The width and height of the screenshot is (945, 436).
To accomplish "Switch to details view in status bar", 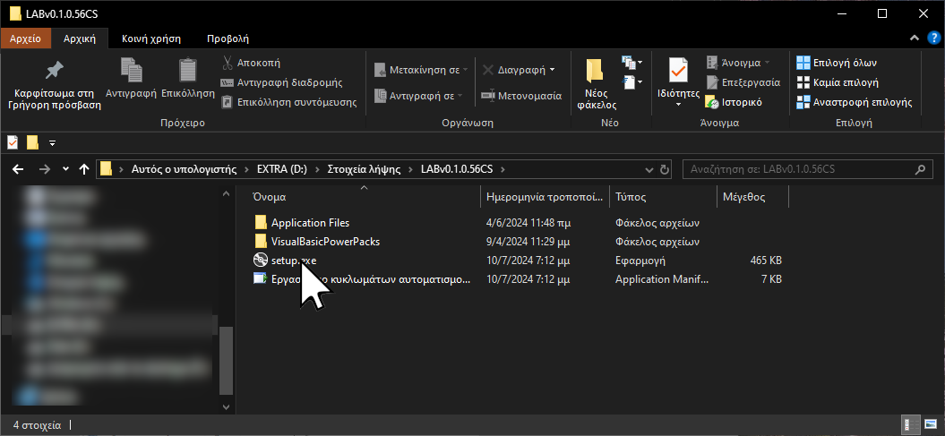I will (908, 424).
